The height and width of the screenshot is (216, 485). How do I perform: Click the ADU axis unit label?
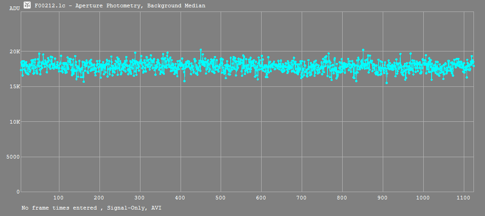click(x=14, y=8)
